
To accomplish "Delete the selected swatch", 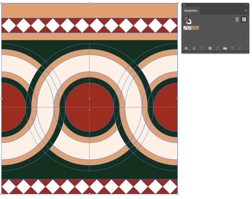I will pyautogui.click(x=240, y=48).
